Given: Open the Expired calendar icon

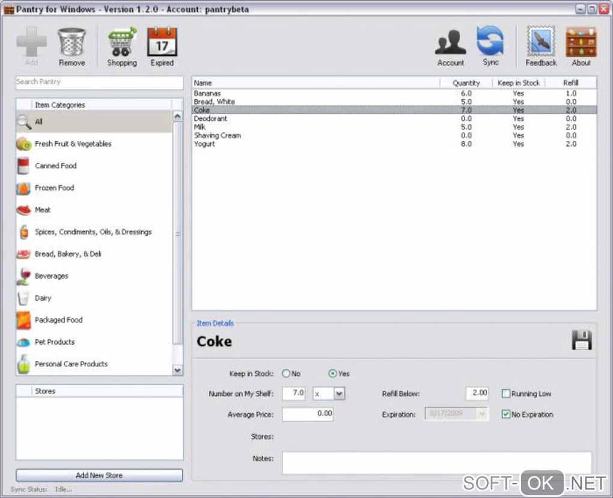Looking at the screenshot, I should coord(162,42).
